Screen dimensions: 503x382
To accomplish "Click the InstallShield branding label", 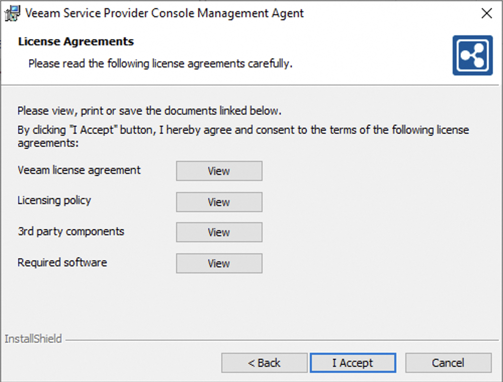I will coord(33,339).
